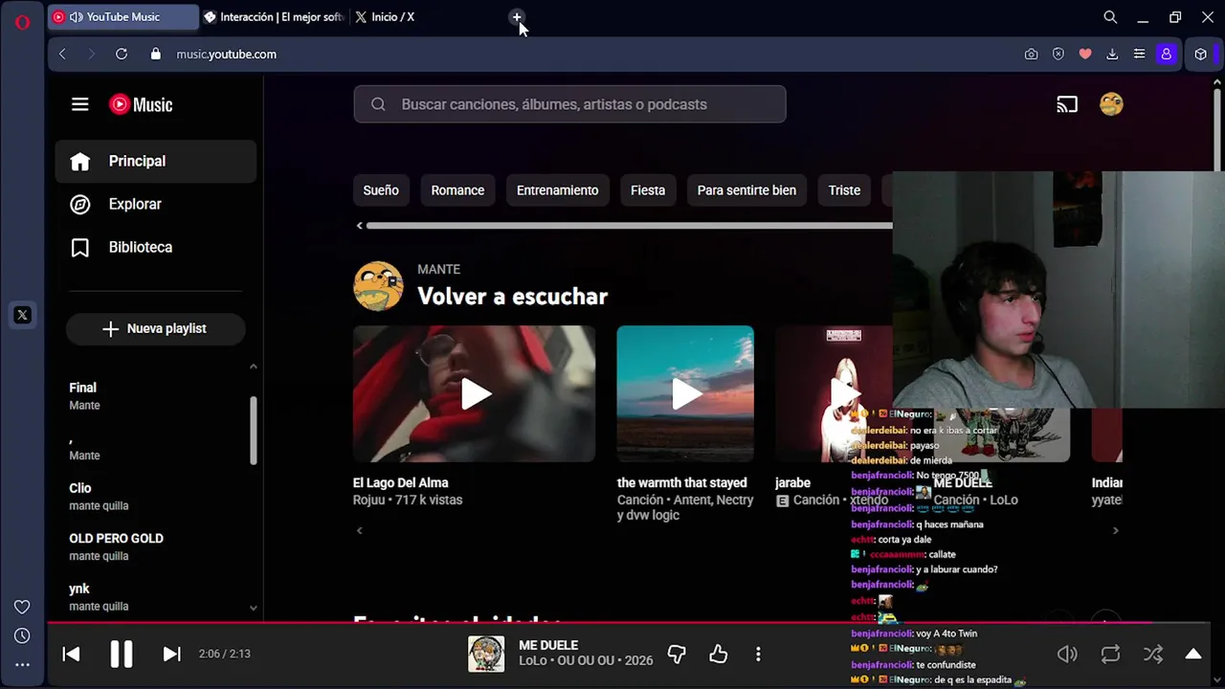Dislike the song ME DUELE

(x=677, y=654)
